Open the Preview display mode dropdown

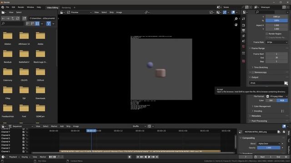79,12
